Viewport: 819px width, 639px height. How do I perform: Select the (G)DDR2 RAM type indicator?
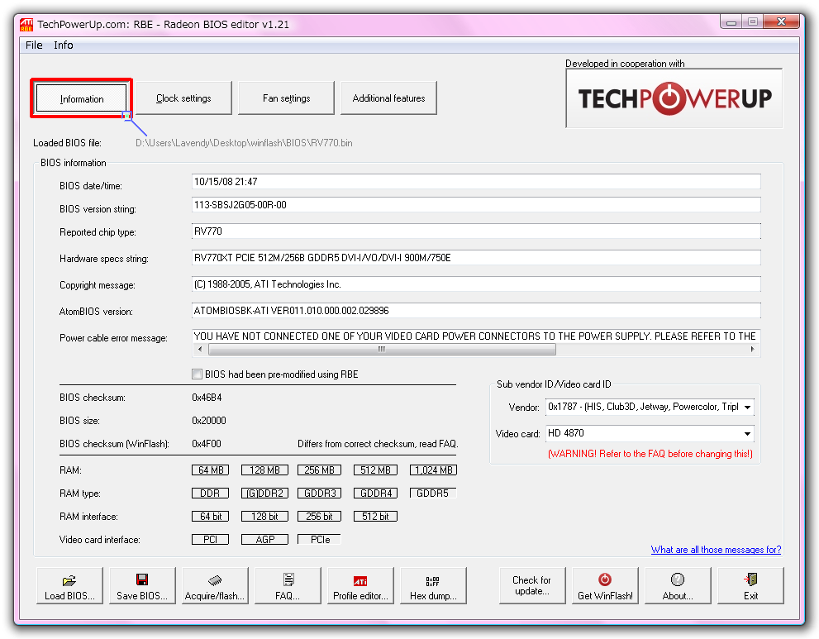(264, 494)
